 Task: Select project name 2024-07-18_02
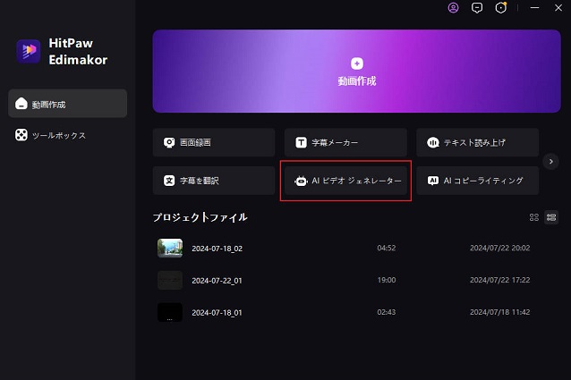click(x=217, y=249)
